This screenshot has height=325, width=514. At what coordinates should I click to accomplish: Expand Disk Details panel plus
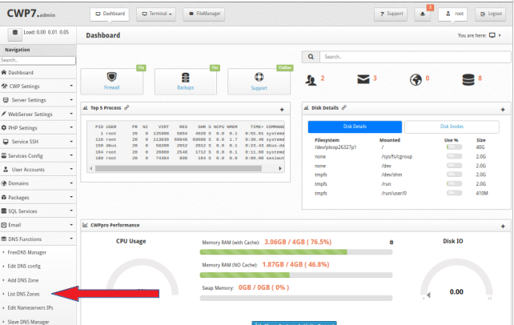coord(503,110)
